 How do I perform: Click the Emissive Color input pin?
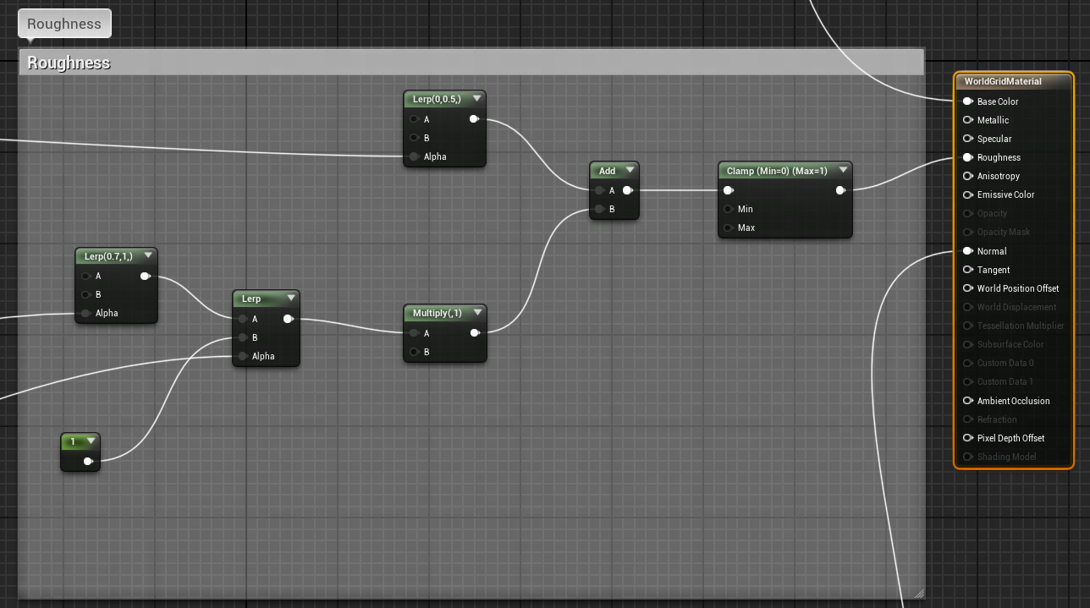pyautogui.click(x=967, y=194)
